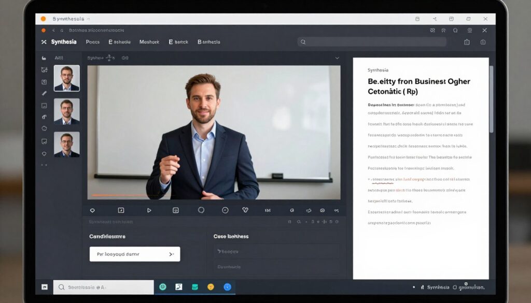Open the record icon in the playback toolbar

click(x=201, y=210)
